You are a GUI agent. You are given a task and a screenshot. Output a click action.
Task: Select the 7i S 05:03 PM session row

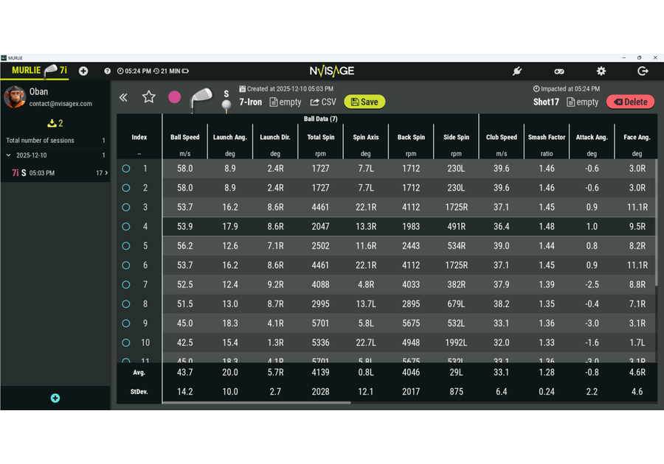coord(55,173)
